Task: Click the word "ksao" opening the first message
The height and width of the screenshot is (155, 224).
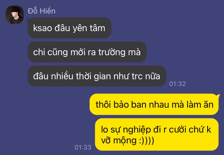Action: click(x=42, y=28)
